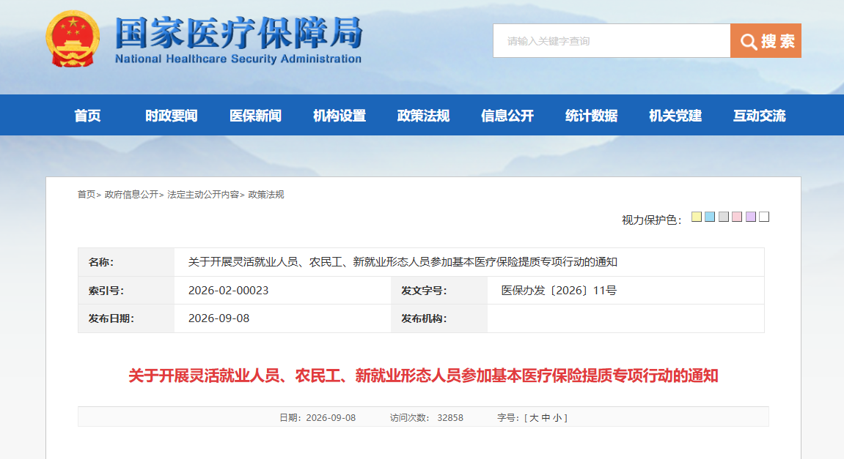The image size is (844, 459).
Task: Click the 发文字号 label cell
Action: coord(439,291)
